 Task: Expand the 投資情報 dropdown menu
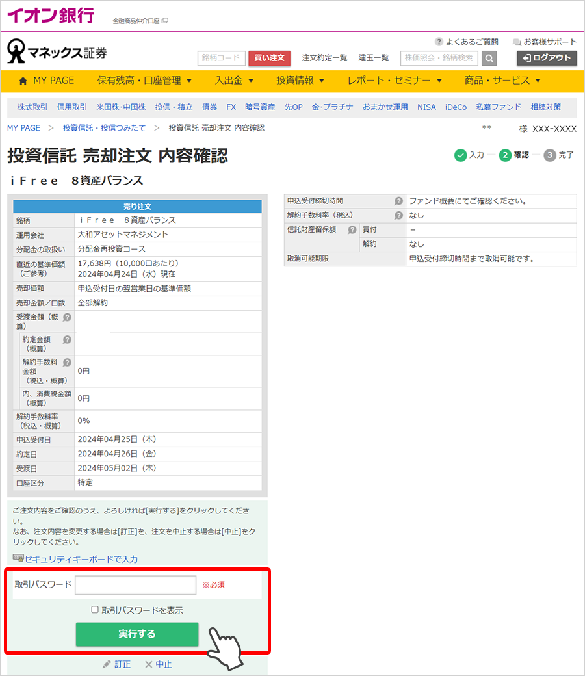[x=300, y=81]
